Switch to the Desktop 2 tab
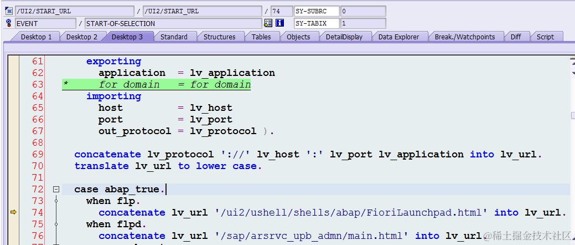The image size is (575, 245). tap(82, 37)
